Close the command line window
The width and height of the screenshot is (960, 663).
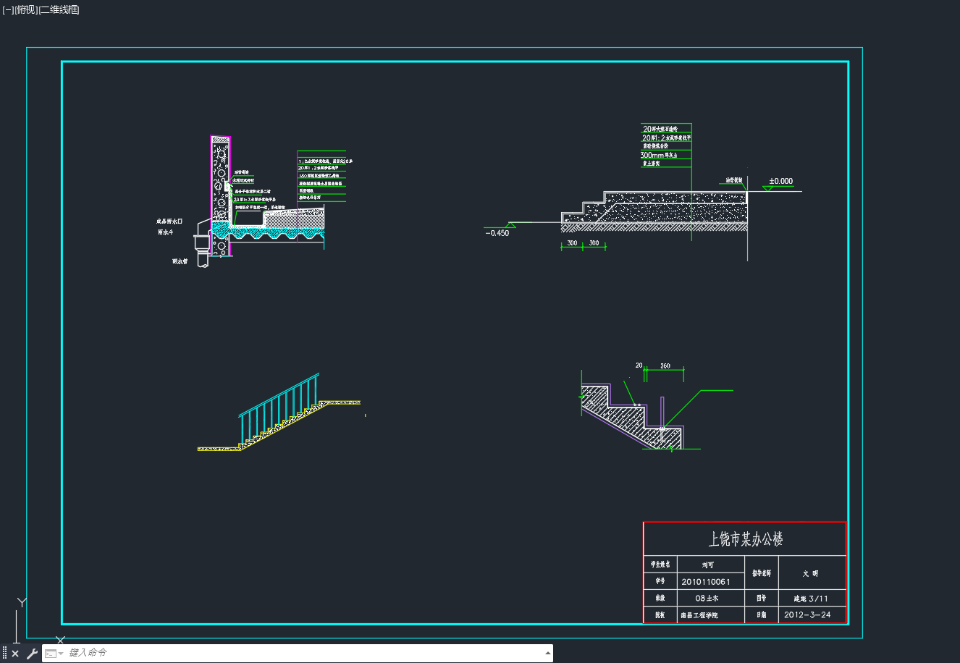pos(15,654)
